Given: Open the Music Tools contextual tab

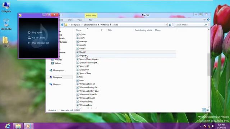Looking at the screenshot, I should (x=91, y=15).
